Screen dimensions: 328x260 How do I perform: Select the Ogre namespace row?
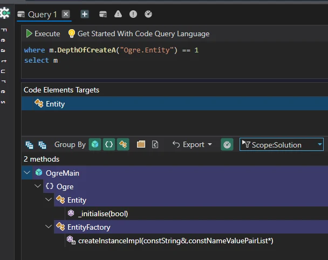click(x=186, y=186)
